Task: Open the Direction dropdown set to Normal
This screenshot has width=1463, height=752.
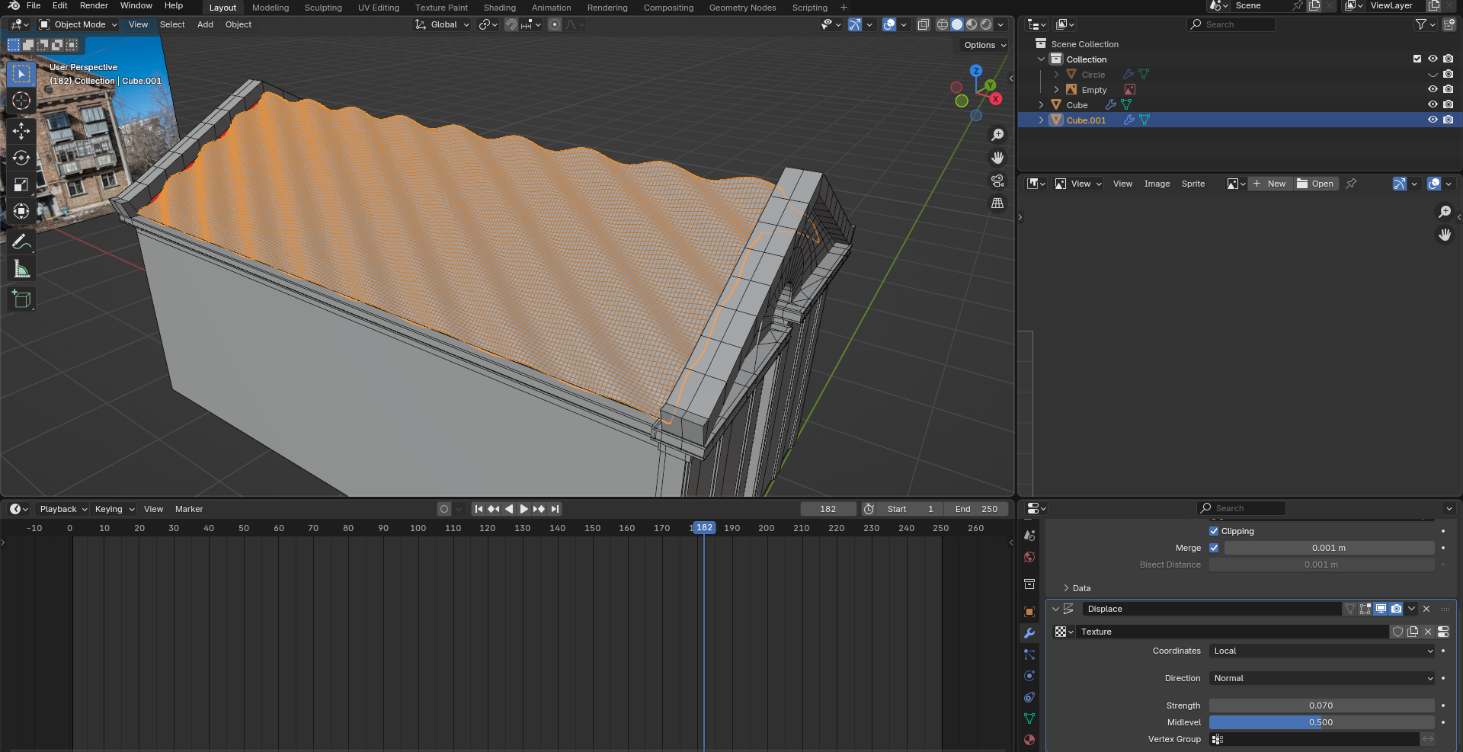Action: (x=1322, y=678)
